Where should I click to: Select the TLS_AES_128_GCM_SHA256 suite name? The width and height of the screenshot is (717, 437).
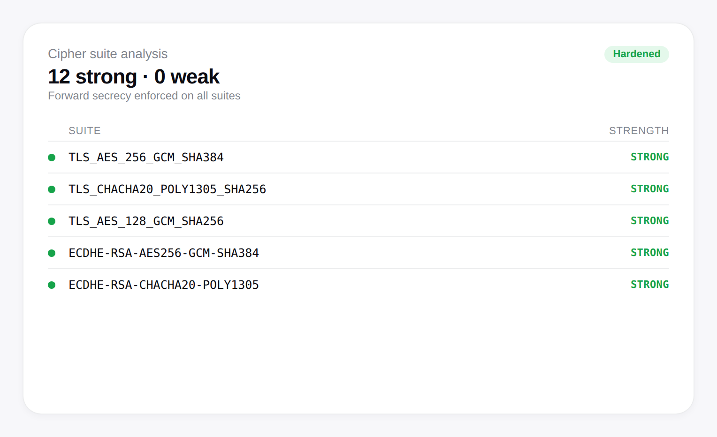click(146, 221)
